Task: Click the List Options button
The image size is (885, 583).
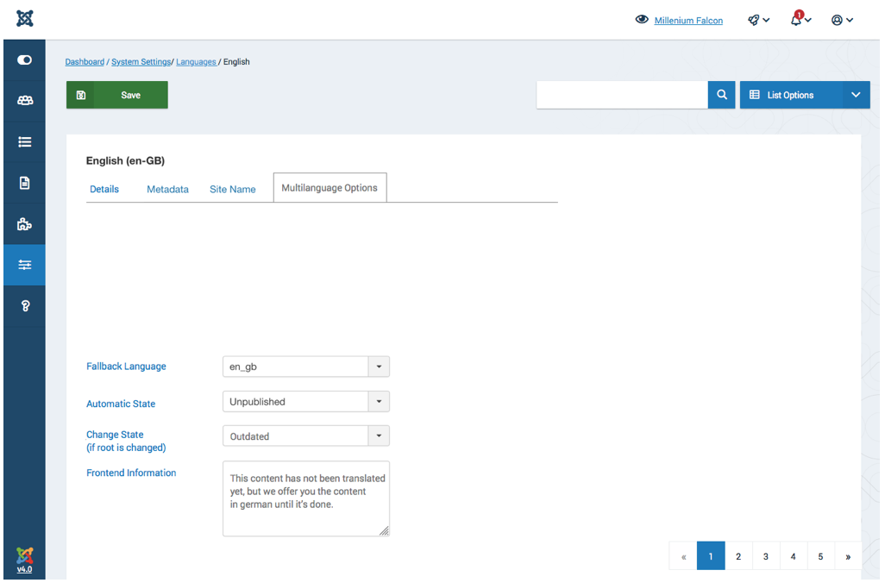Action: [791, 95]
